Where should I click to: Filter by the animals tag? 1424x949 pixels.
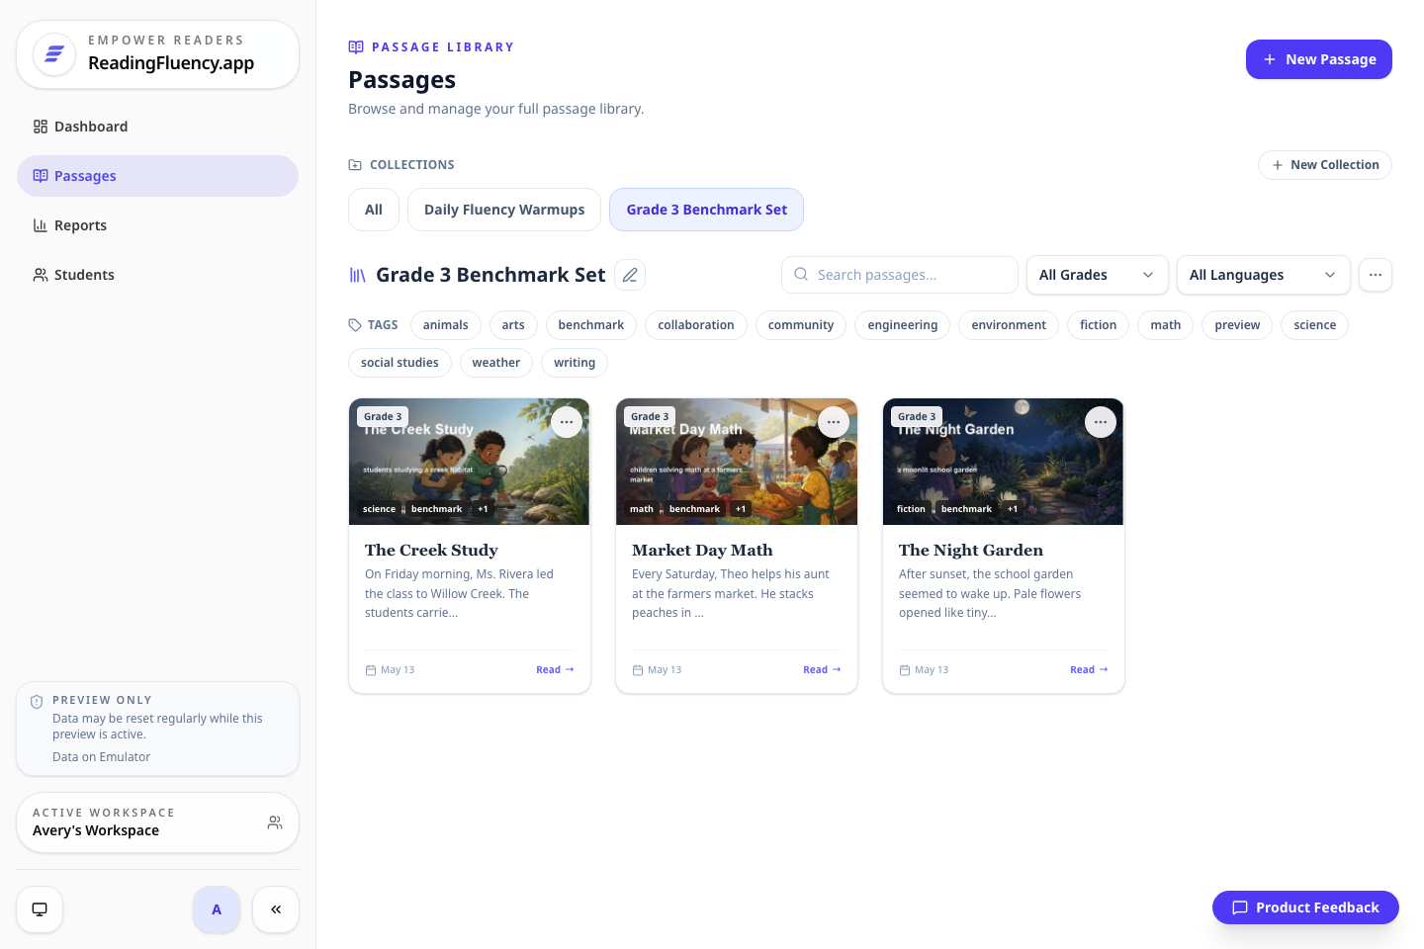(446, 325)
